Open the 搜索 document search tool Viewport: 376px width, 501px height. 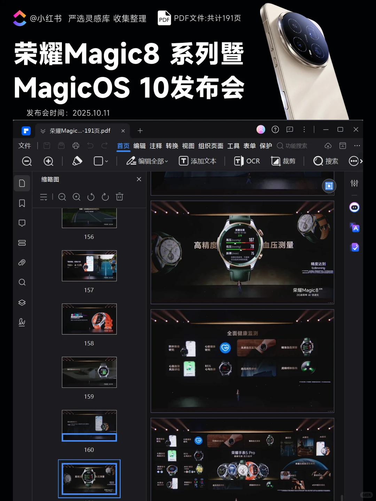click(x=326, y=161)
